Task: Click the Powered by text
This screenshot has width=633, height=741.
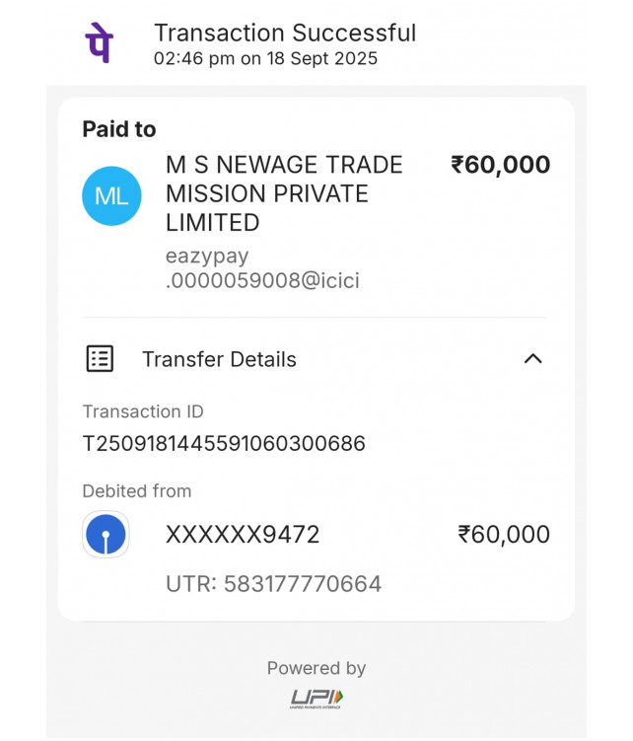Action: coord(316,668)
